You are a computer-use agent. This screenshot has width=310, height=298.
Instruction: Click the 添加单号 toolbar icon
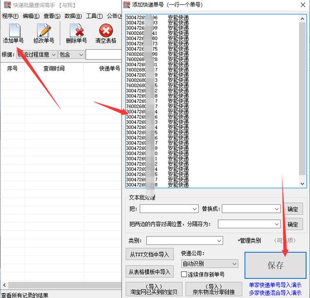[14, 30]
